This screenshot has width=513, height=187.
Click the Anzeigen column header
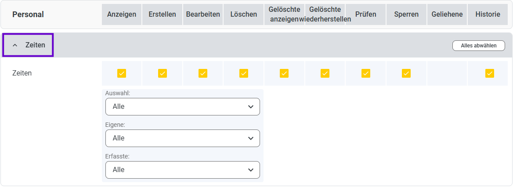point(122,14)
